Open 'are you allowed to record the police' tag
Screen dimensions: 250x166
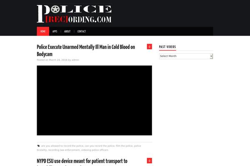pyautogui.click(x=62, y=146)
